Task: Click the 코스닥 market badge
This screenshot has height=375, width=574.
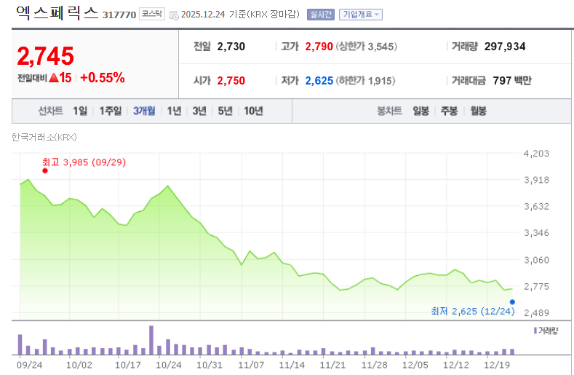Action: click(152, 14)
